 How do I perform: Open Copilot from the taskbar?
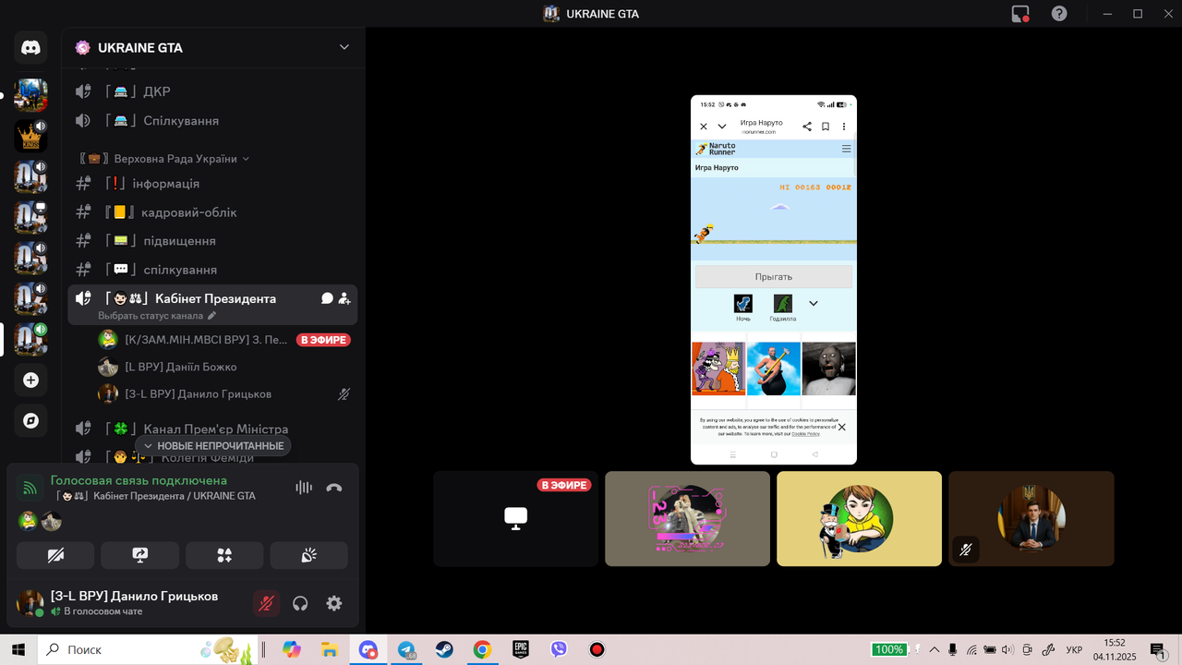(292, 649)
